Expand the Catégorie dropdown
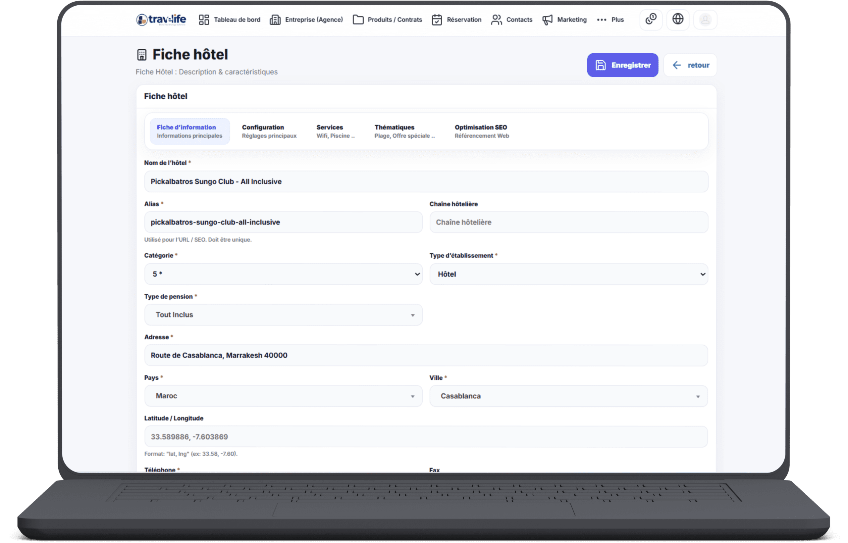 [x=283, y=274]
